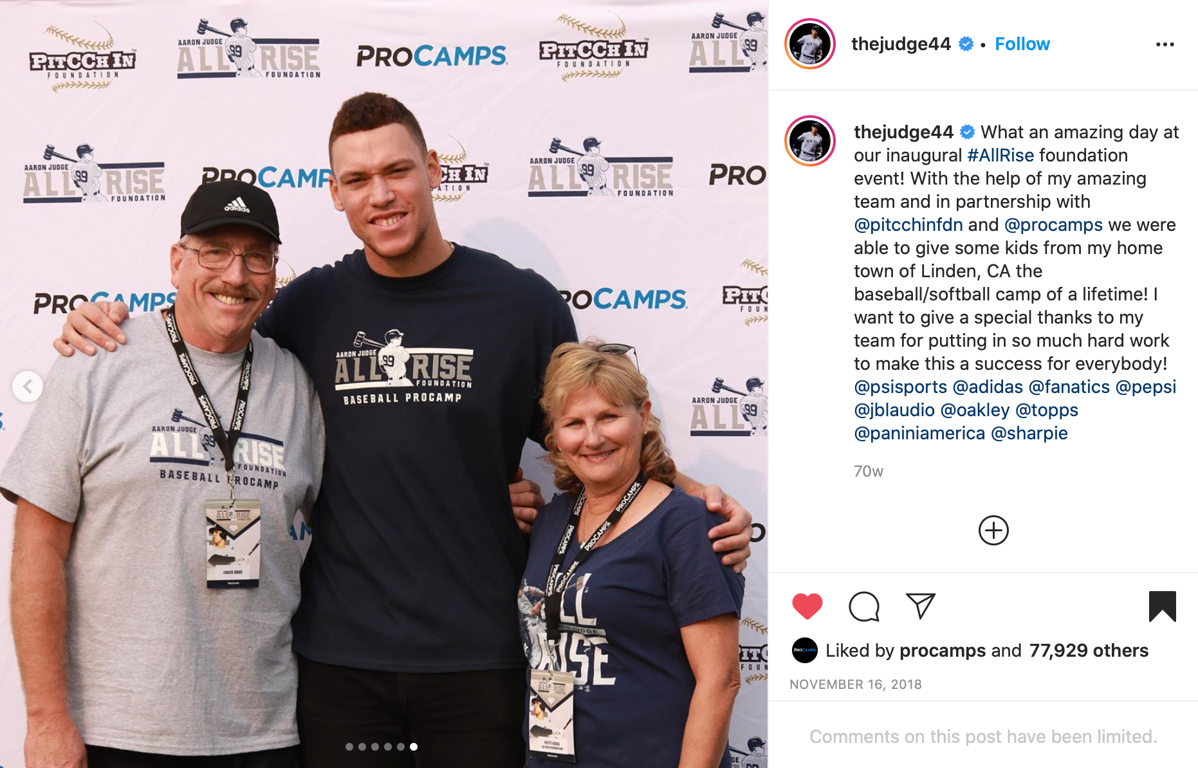The image size is (1198, 768).
Task: Load more comments with the plus circle
Action: pyautogui.click(x=993, y=531)
